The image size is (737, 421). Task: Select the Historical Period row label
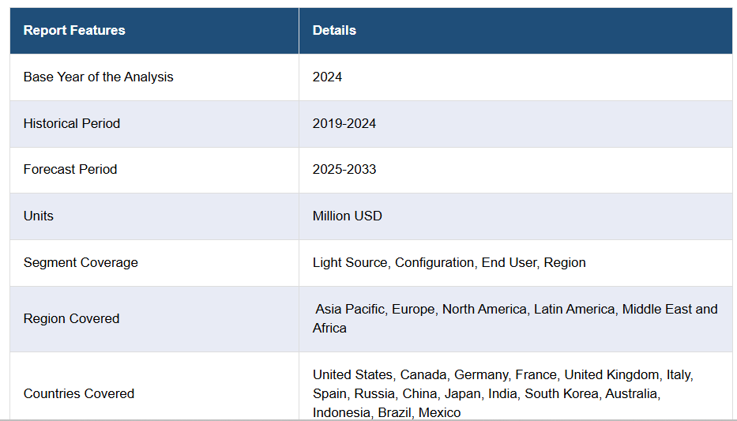[x=72, y=123]
